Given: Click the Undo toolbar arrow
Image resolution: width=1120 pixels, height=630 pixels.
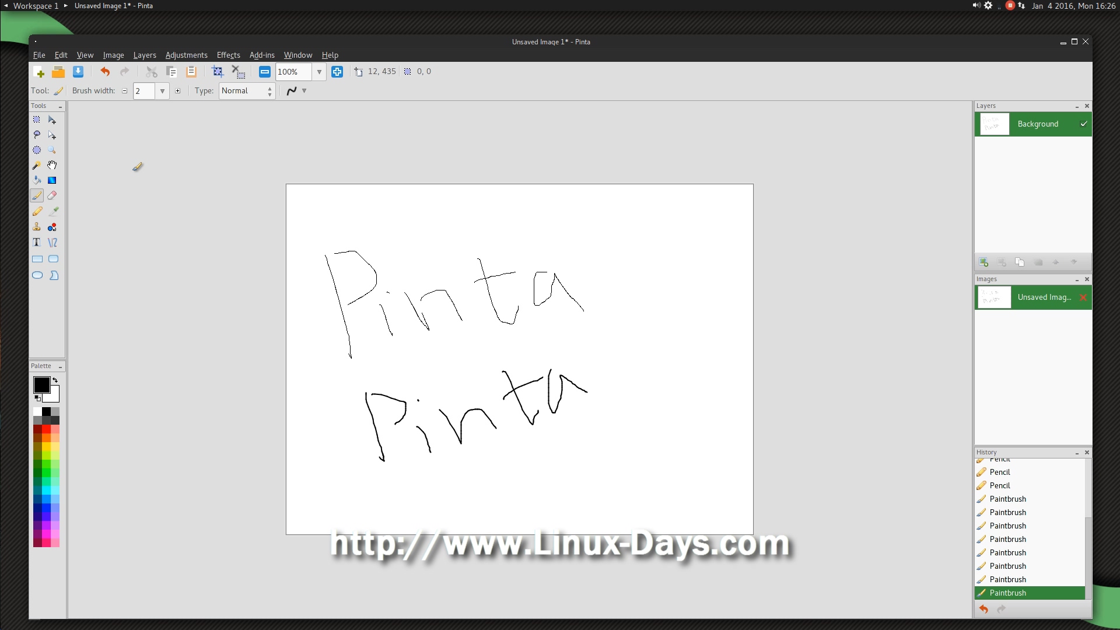Looking at the screenshot, I should coord(105,72).
